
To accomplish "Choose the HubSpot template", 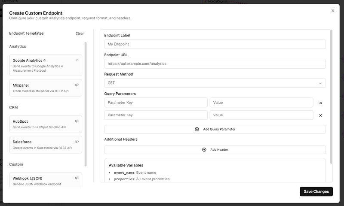I will coord(46,124).
